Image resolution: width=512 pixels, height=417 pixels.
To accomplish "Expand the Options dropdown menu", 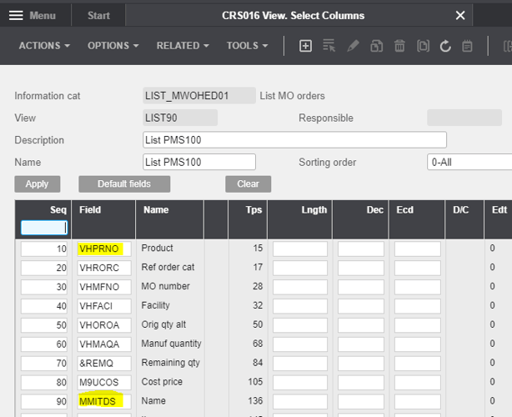I will pos(113,46).
